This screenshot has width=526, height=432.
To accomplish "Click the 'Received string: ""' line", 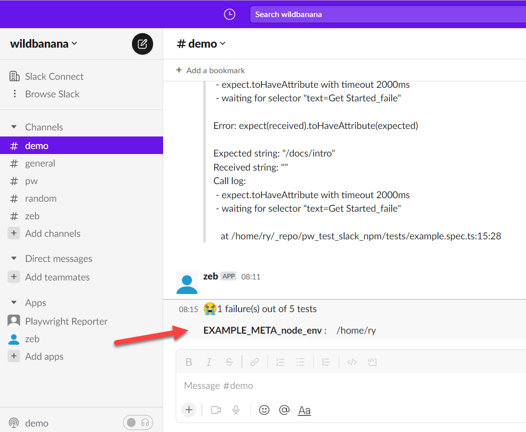I will 250,167.
